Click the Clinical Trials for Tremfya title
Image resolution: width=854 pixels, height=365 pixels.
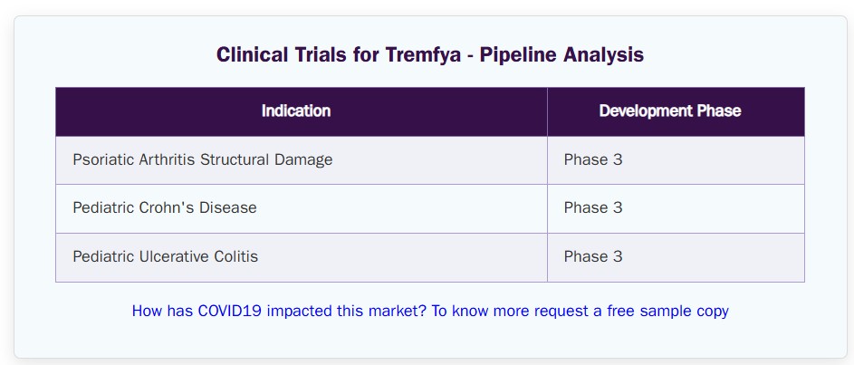pos(430,54)
